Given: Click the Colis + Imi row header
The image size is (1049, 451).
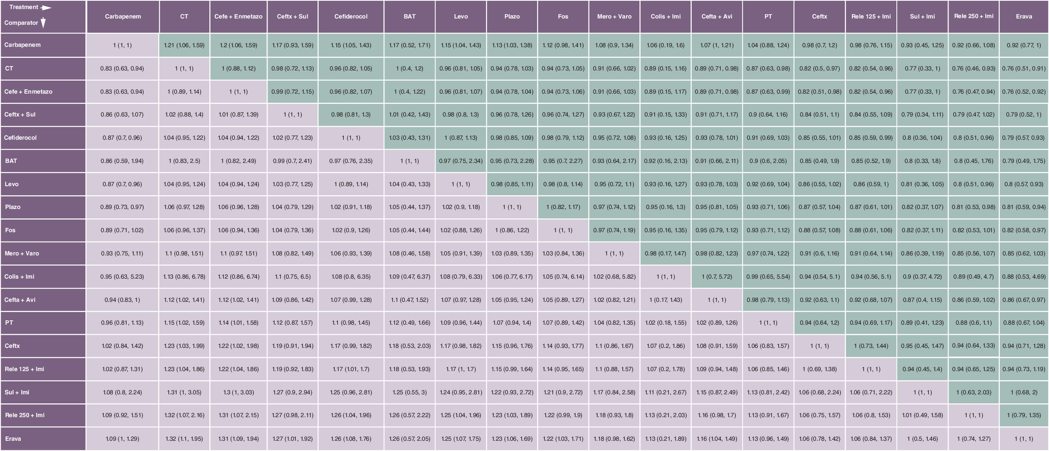Looking at the screenshot, I should point(43,277).
